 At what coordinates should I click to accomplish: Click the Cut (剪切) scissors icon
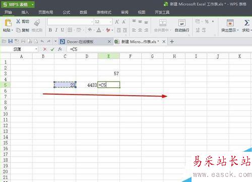pos(18,21)
